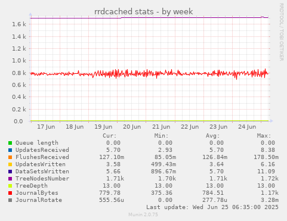Select the 'JournalRotate' legend label
287x221 pixels.
[x=39, y=200]
